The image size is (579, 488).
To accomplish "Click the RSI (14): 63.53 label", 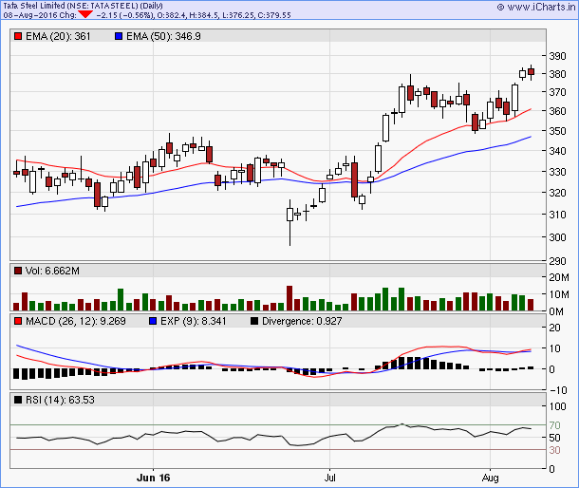I will pyautogui.click(x=60, y=400).
